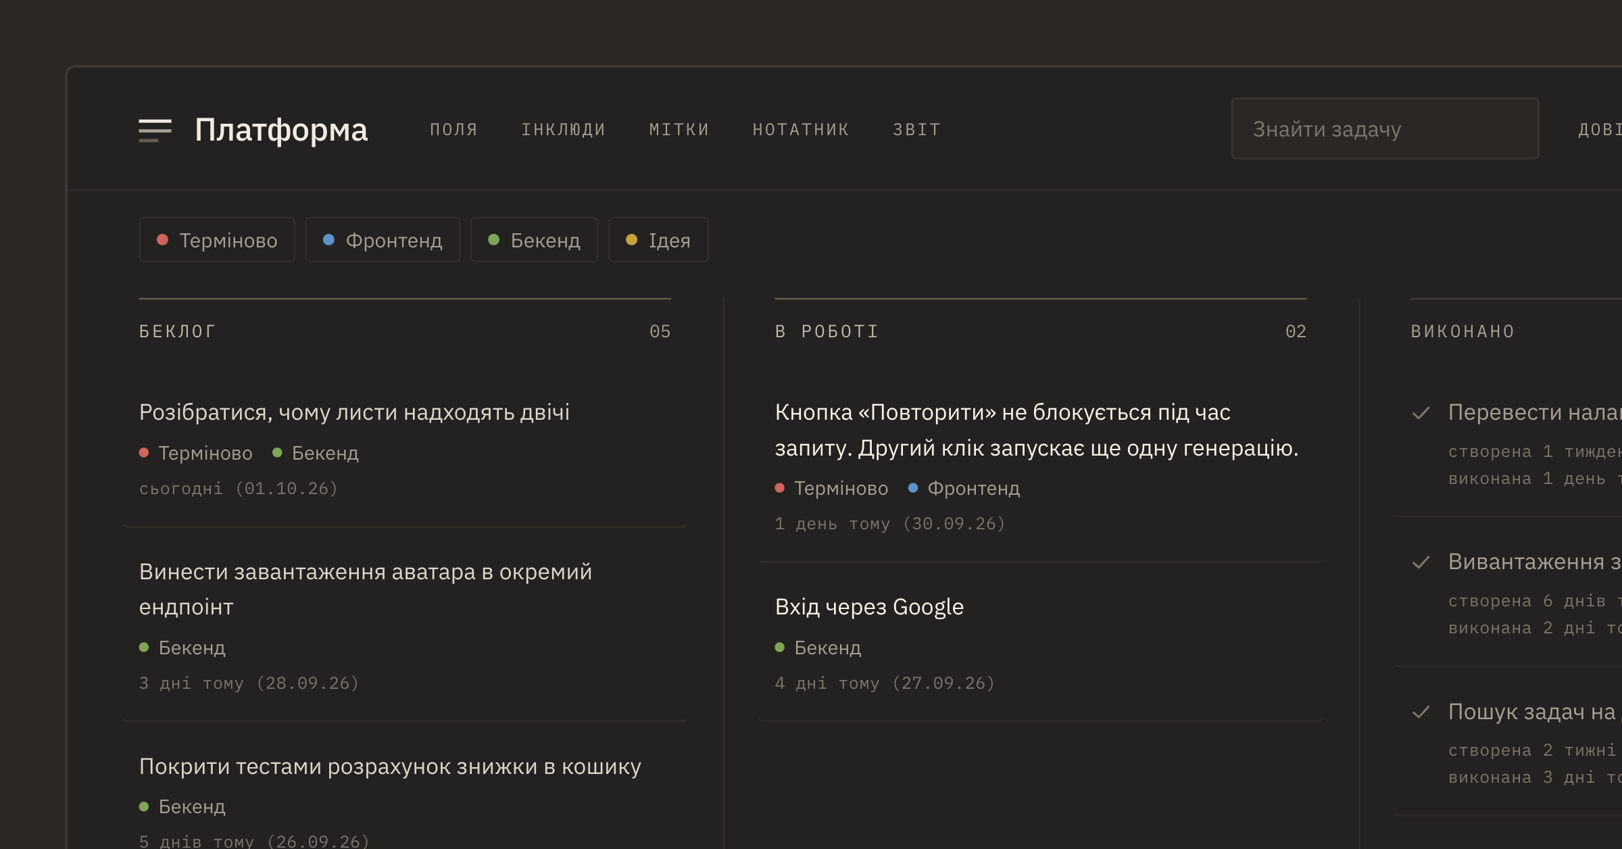Open the Мітки navigation item
1622x849 pixels.
[x=679, y=129]
